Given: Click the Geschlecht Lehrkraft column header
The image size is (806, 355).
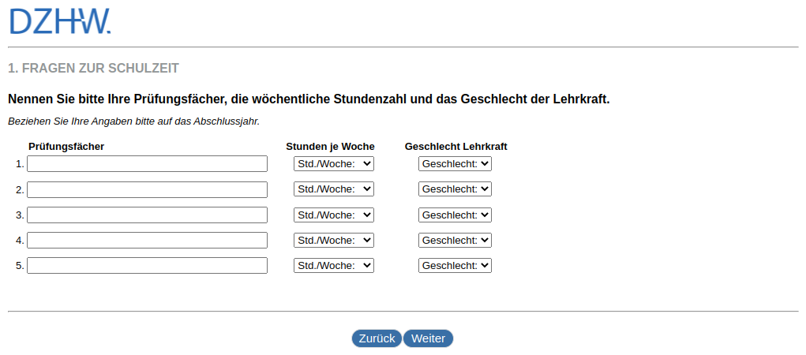Looking at the screenshot, I should 455,147.
